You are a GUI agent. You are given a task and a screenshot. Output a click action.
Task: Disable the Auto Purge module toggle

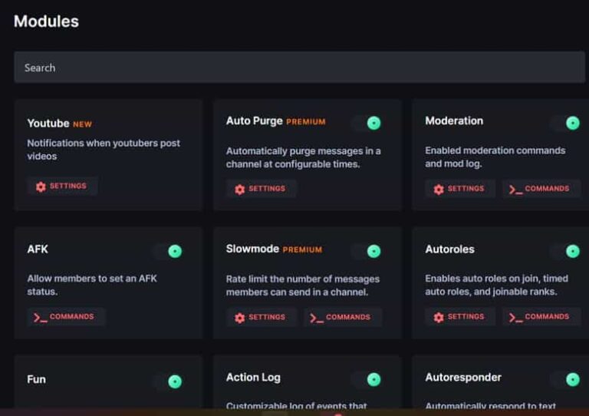[x=367, y=123]
